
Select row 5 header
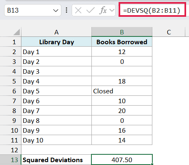11,81
